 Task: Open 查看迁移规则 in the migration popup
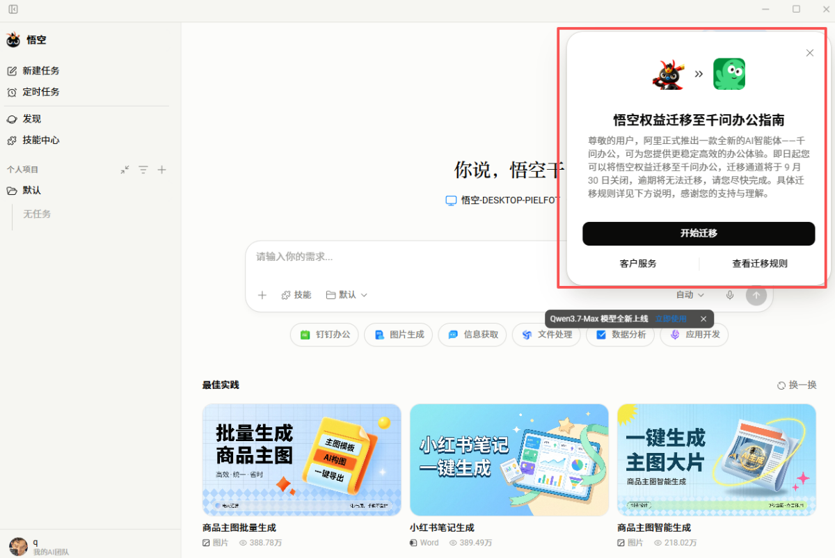click(x=760, y=264)
